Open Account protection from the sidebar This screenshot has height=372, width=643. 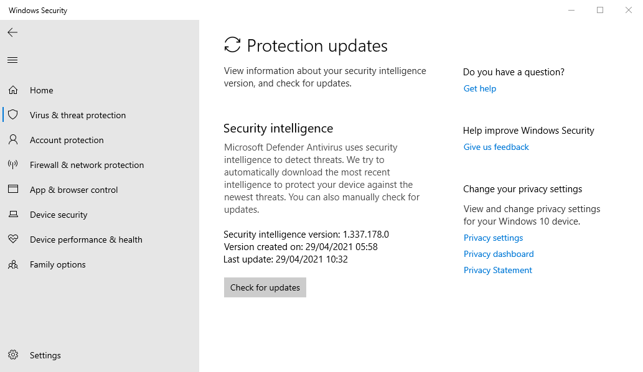[66, 139]
